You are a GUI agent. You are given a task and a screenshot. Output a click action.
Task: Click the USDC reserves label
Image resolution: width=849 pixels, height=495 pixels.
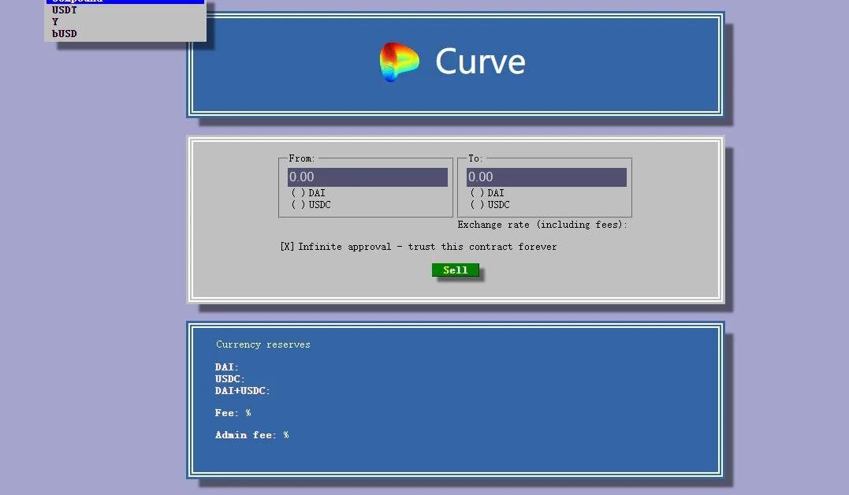coord(230,379)
